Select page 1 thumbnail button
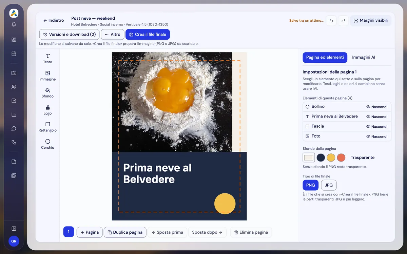407x254 pixels. coord(69,232)
